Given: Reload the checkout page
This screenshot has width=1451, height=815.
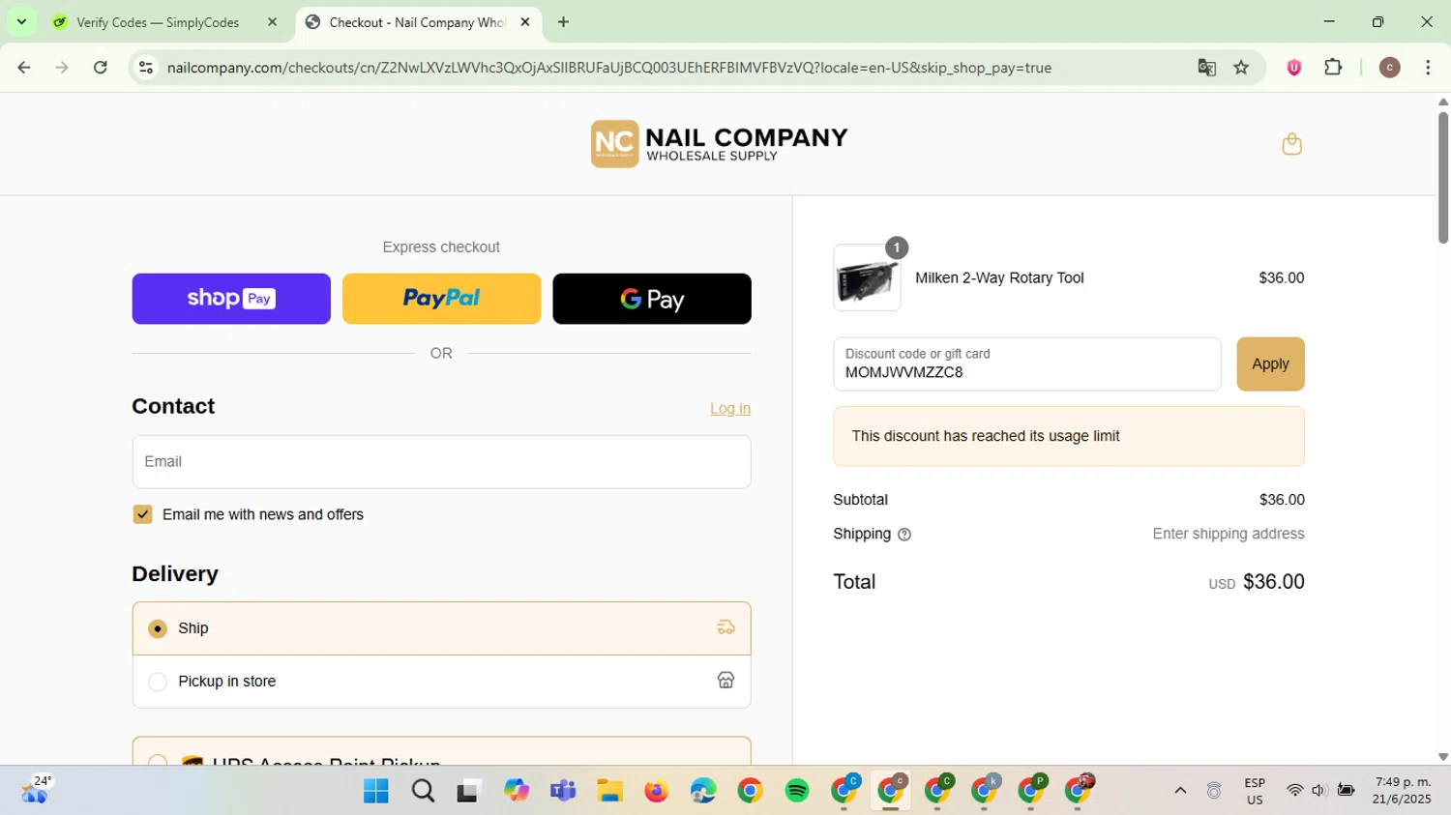Looking at the screenshot, I should point(101,68).
